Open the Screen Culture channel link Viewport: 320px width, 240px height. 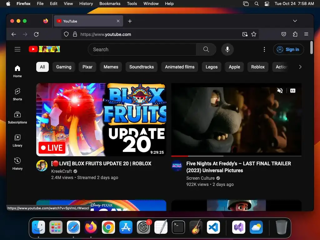coord(200,178)
